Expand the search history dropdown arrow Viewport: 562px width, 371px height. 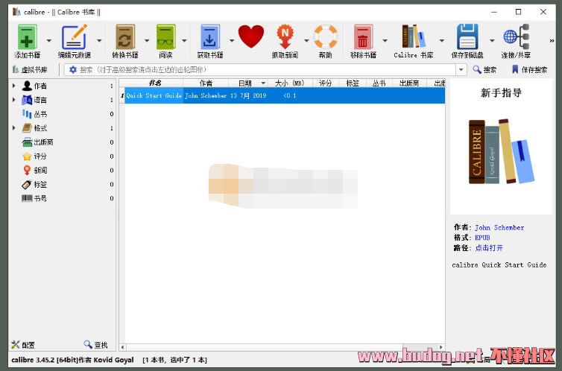(461, 69)
